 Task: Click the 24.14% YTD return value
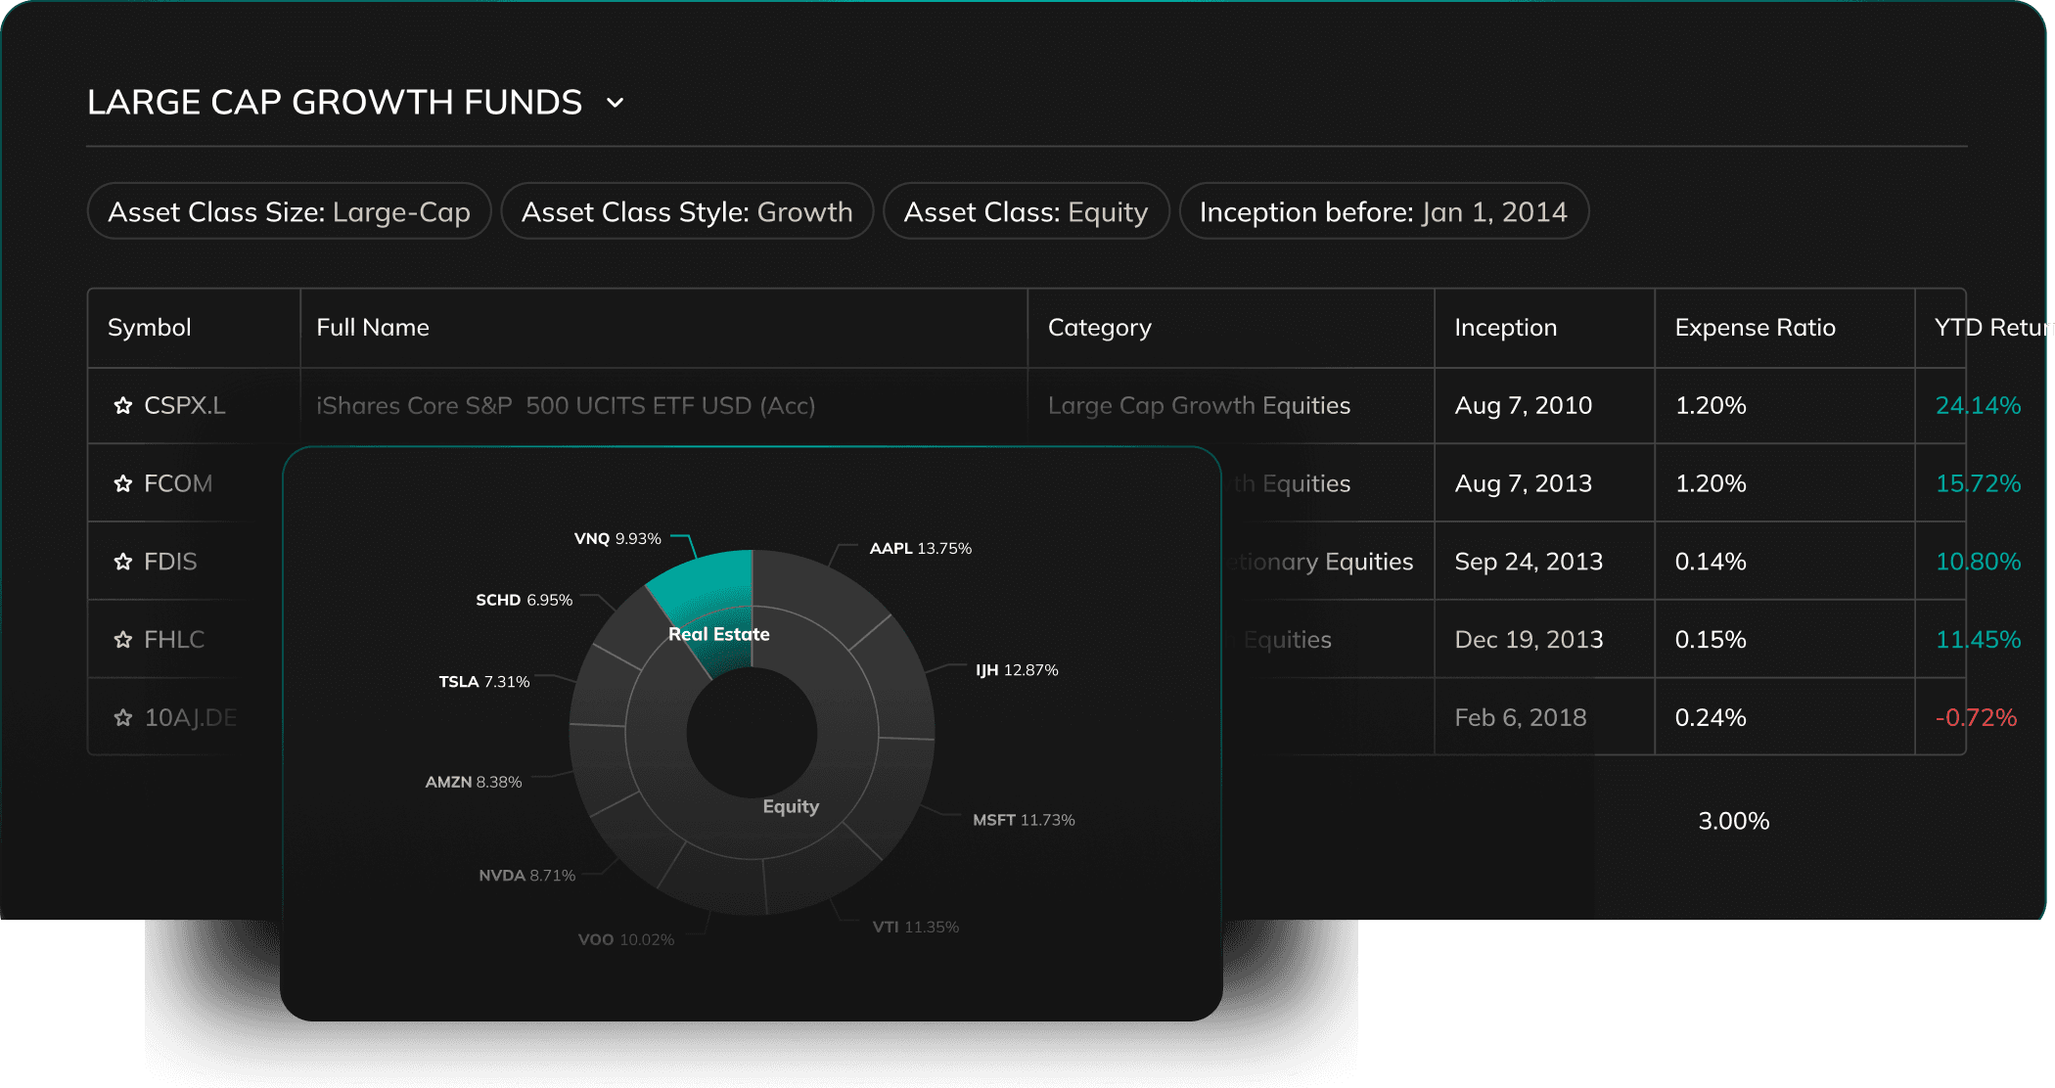[x=1978, y=406]
